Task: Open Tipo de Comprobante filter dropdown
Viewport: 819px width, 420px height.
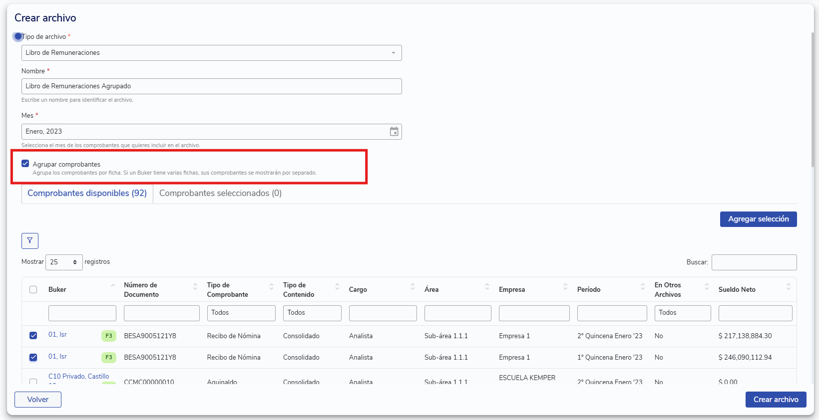Action: (x=241, y=313)
